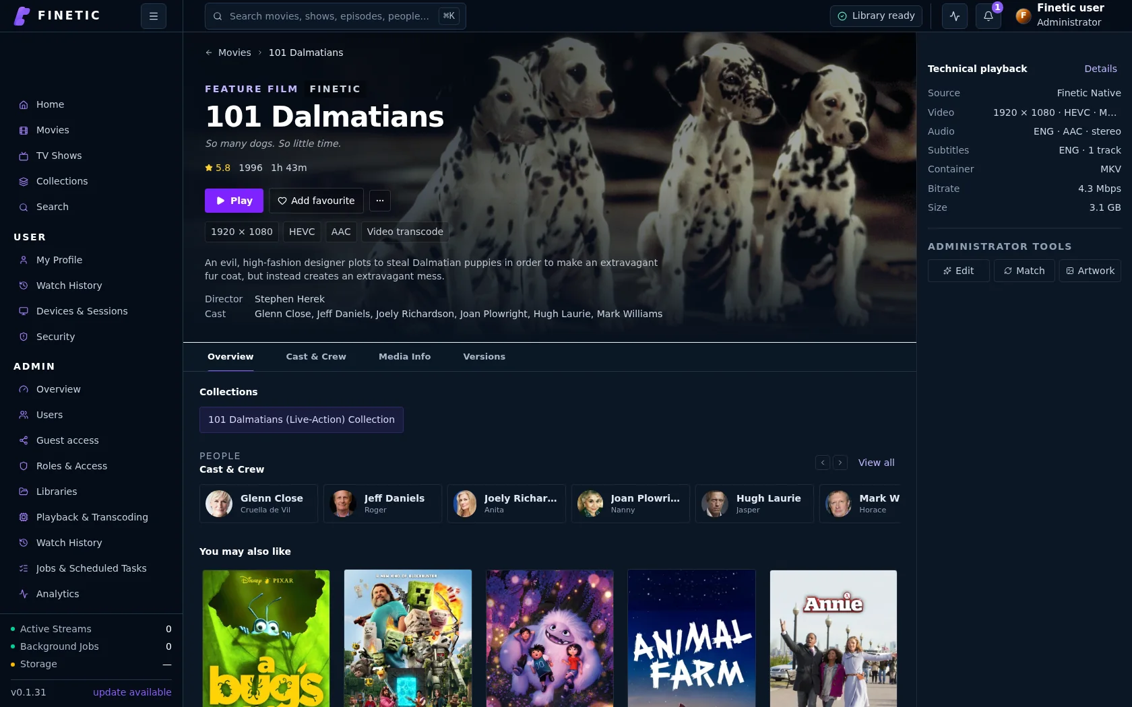1132x707 pixels.
Task: Open Jeff Daniels cast card
Action: (383, 504)
